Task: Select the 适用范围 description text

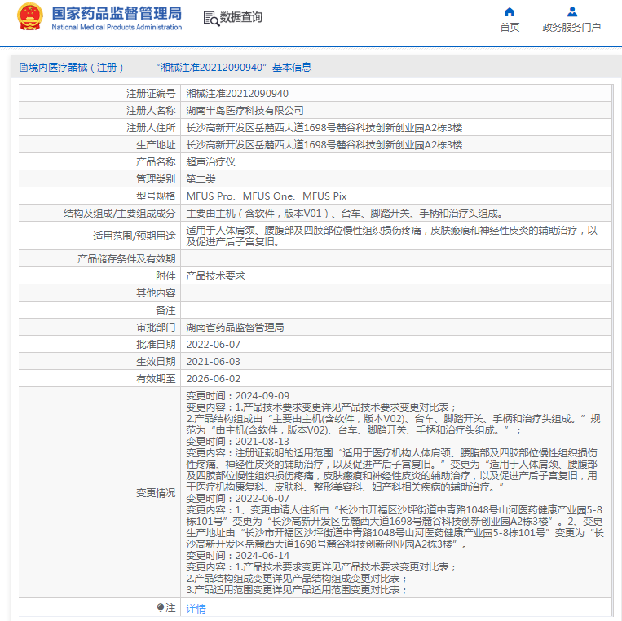Action: [x=391, y=236]
